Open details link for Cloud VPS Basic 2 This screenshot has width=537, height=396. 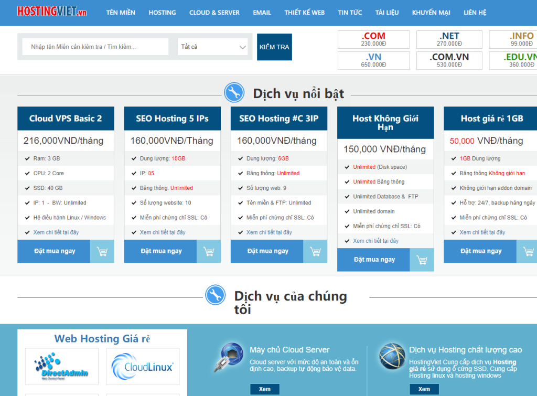coord(56,232)
